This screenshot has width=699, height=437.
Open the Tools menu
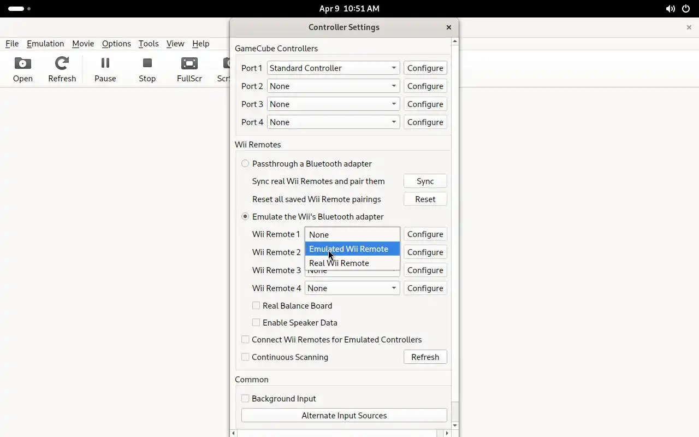tap(149, 44)
